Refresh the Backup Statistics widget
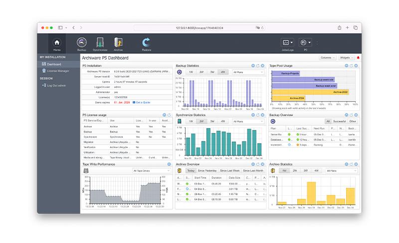The width and height of the screenshot is (399, 243). pos(258,66)
